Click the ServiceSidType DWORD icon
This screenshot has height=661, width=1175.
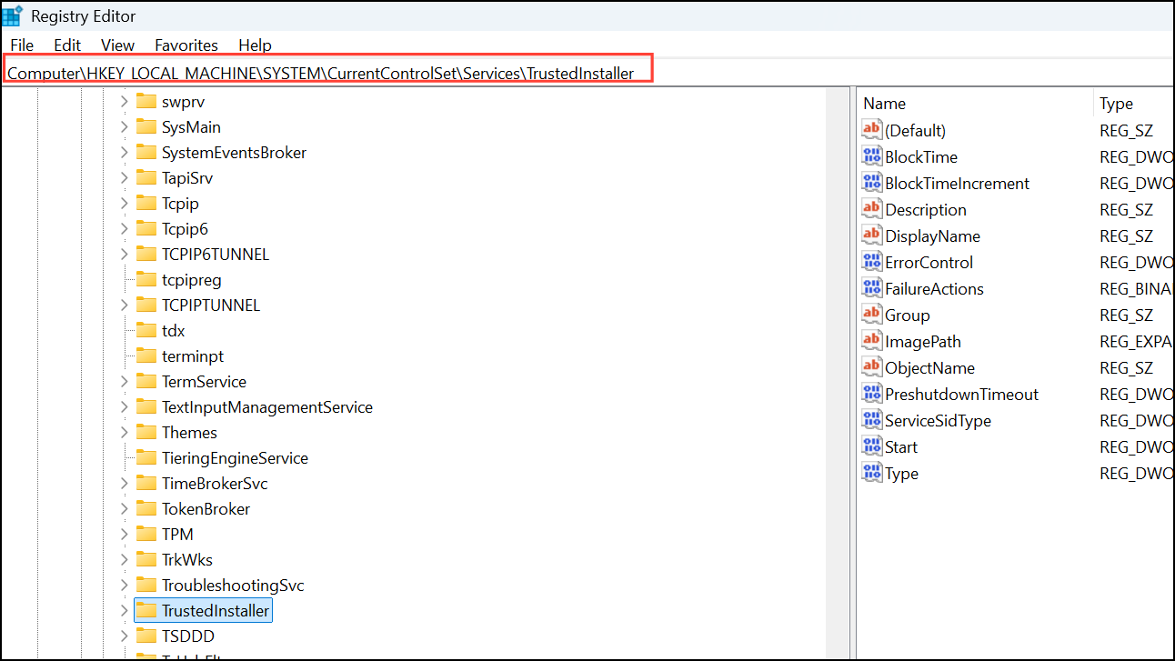click(872, 420)
